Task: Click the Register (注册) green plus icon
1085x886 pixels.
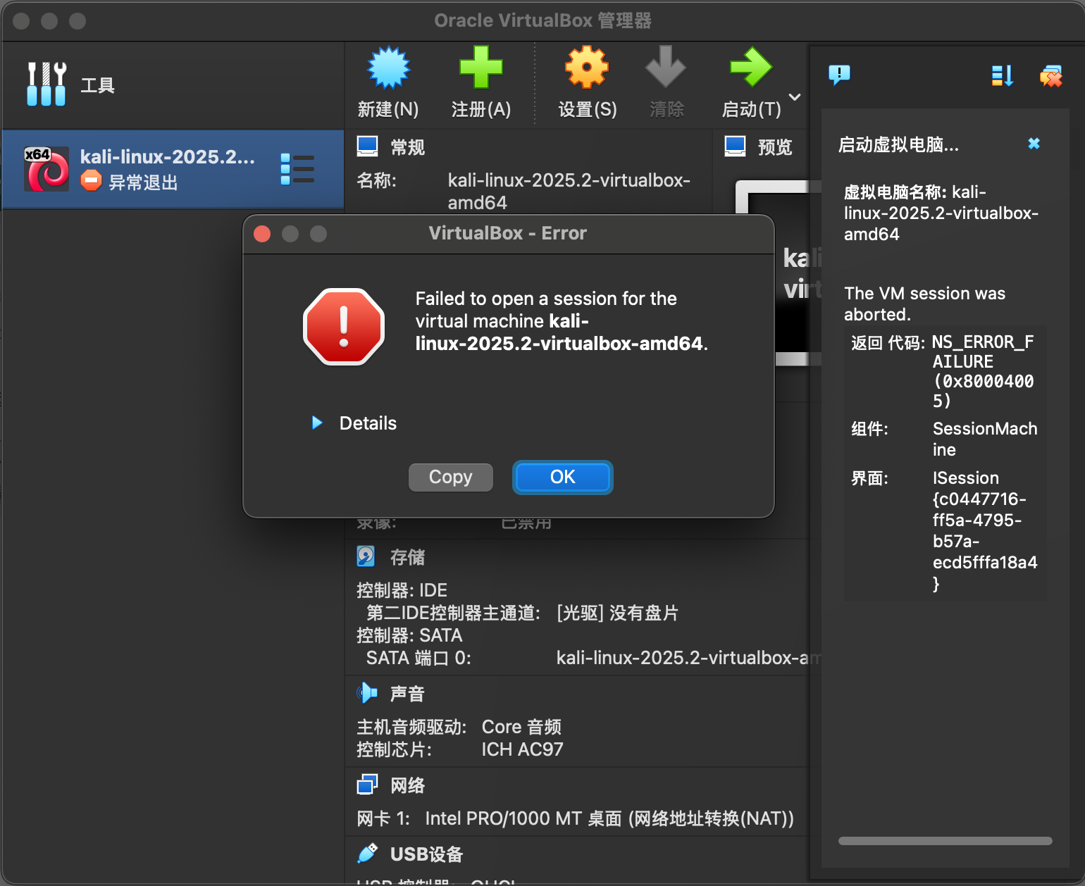Action: coord(480,68)
